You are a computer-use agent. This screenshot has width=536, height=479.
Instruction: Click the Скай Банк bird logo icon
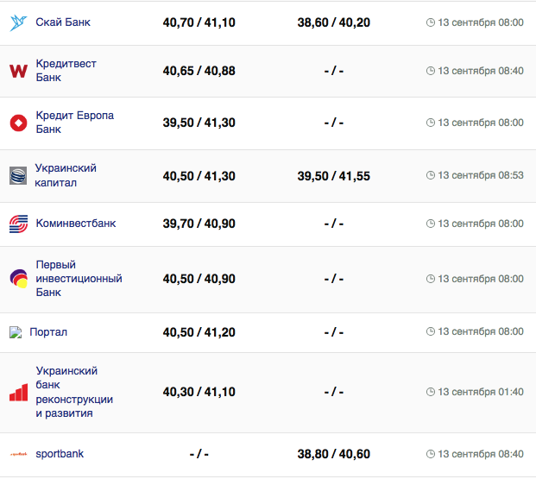click(x=18, y=22)
